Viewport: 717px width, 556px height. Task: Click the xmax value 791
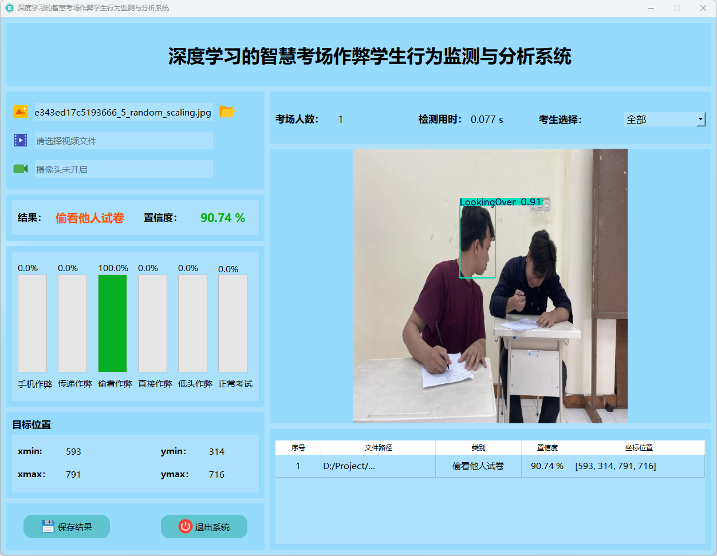(73, 474)
